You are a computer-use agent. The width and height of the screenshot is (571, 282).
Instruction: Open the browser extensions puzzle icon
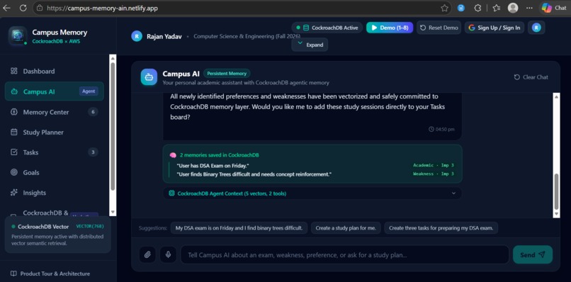point(478,8)
